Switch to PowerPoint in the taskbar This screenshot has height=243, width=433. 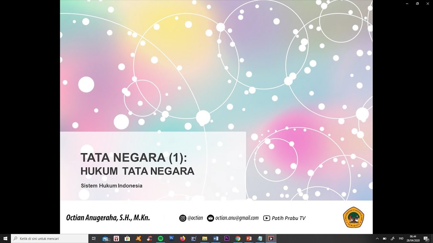click(x=249, y=238)
